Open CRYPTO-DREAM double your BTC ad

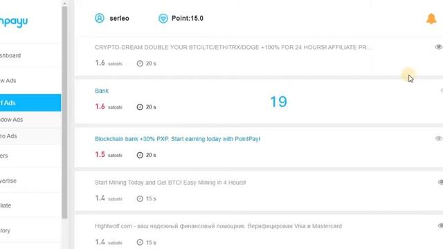tap(233, 48)
